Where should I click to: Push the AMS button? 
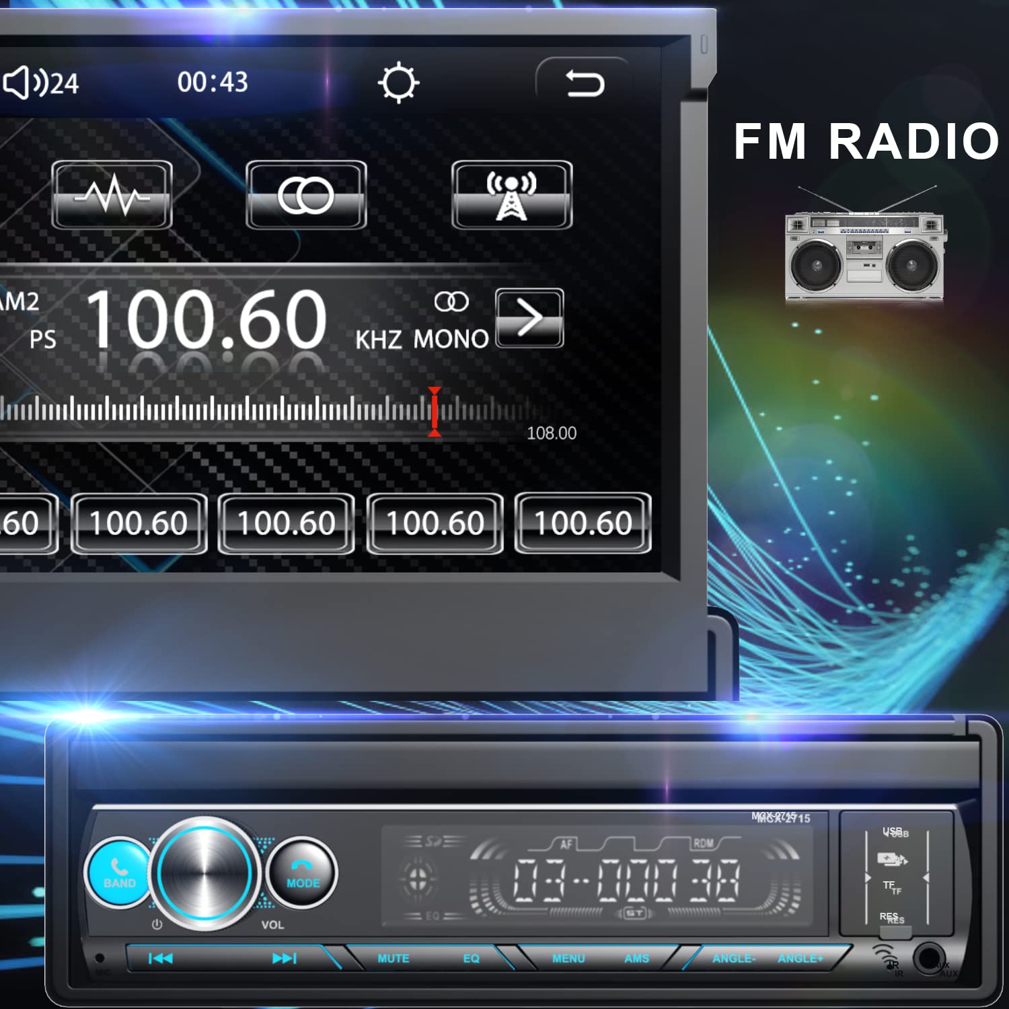point(636,959)
